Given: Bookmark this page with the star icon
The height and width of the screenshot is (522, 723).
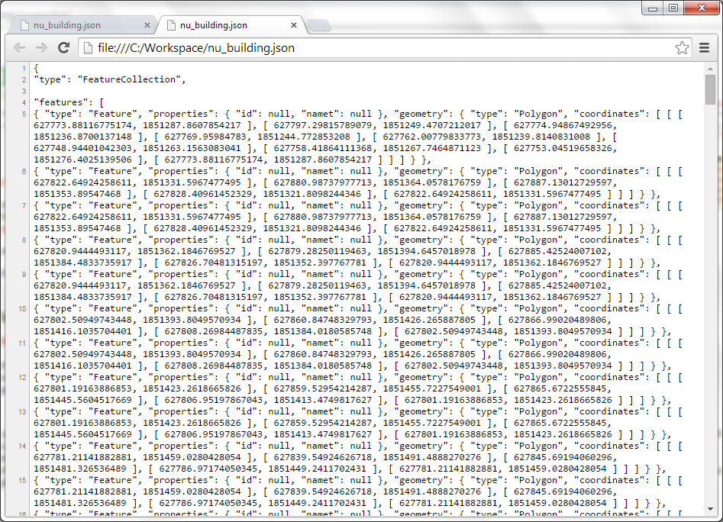Looking at the screenshot, I should (682, 47).
